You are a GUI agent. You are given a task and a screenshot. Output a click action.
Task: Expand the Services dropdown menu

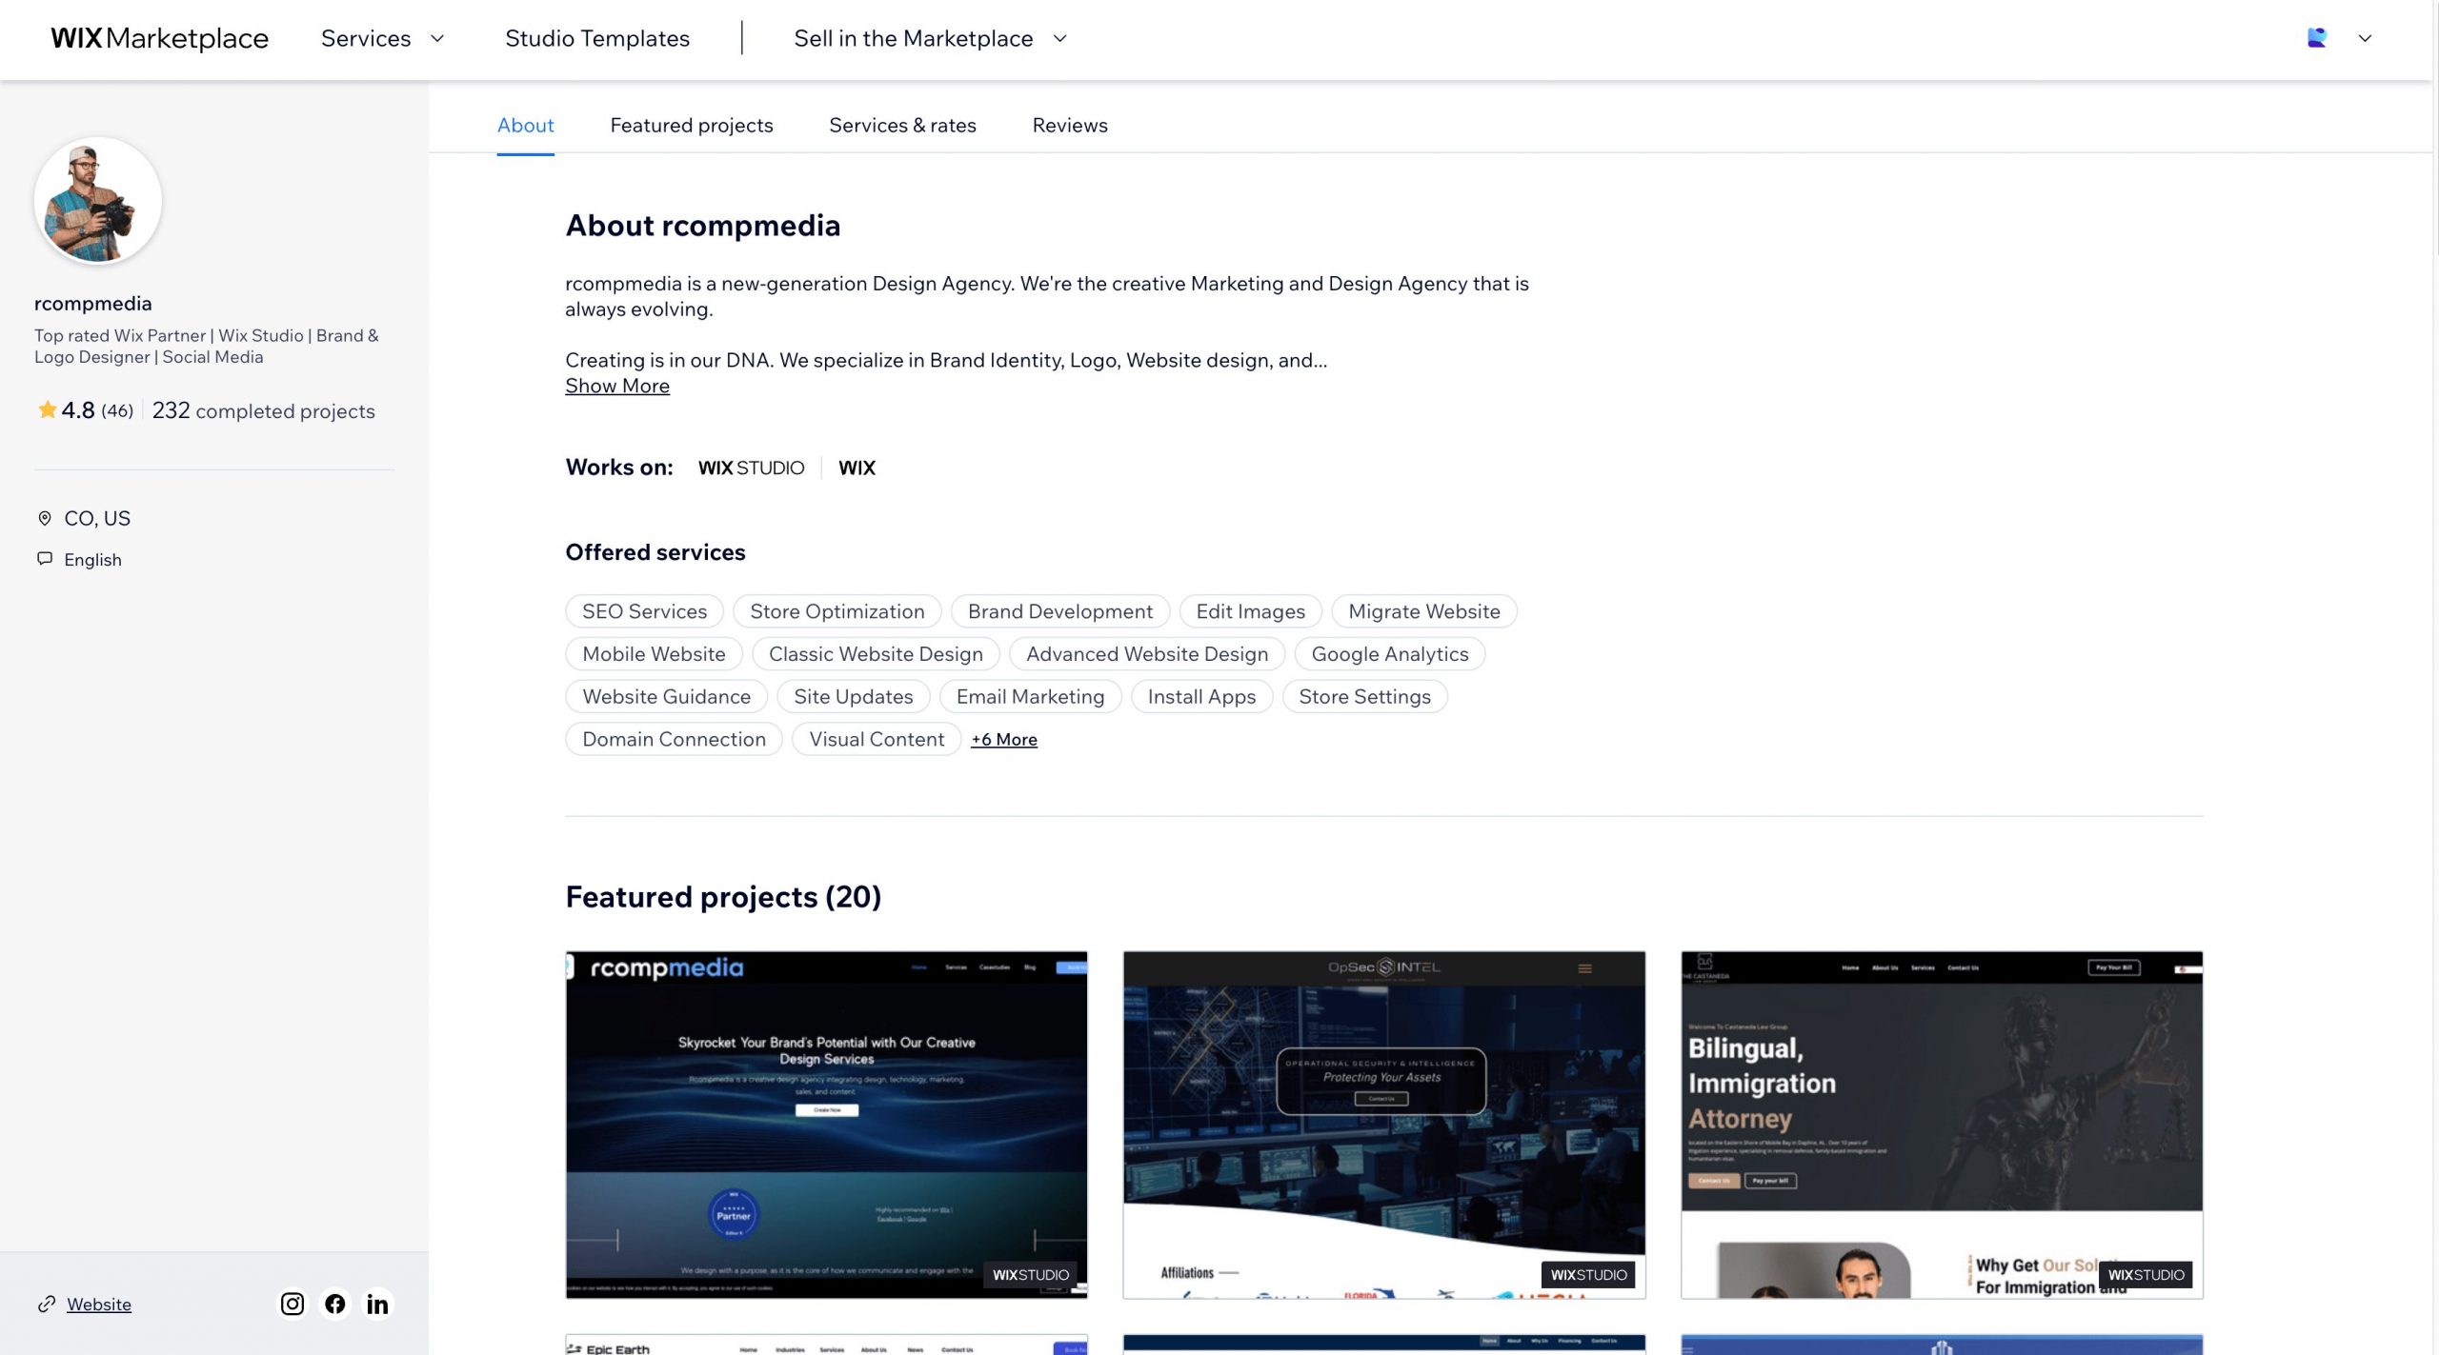382,38
